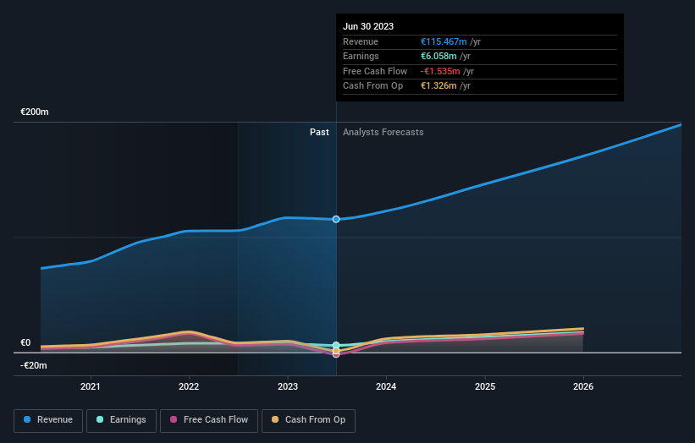Toggle the Free Cash Flow legend button

tap(209, 420)
